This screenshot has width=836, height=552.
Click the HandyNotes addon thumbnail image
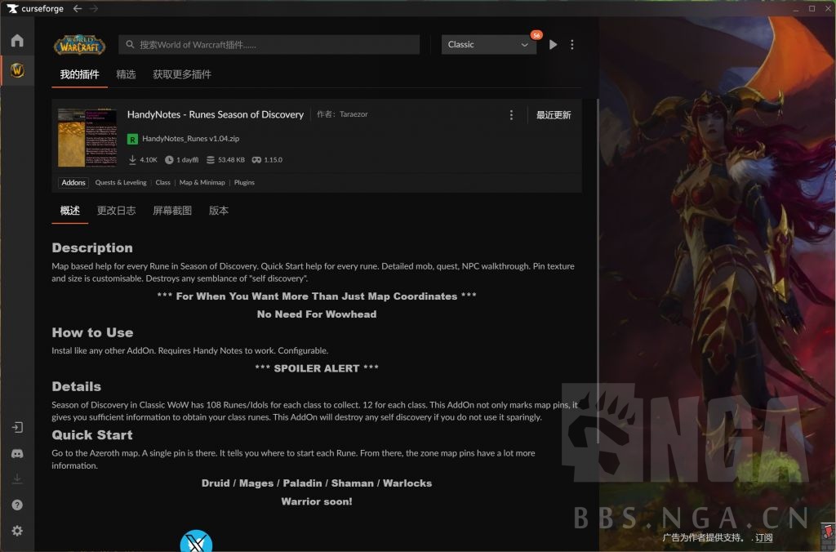[87, 138]
